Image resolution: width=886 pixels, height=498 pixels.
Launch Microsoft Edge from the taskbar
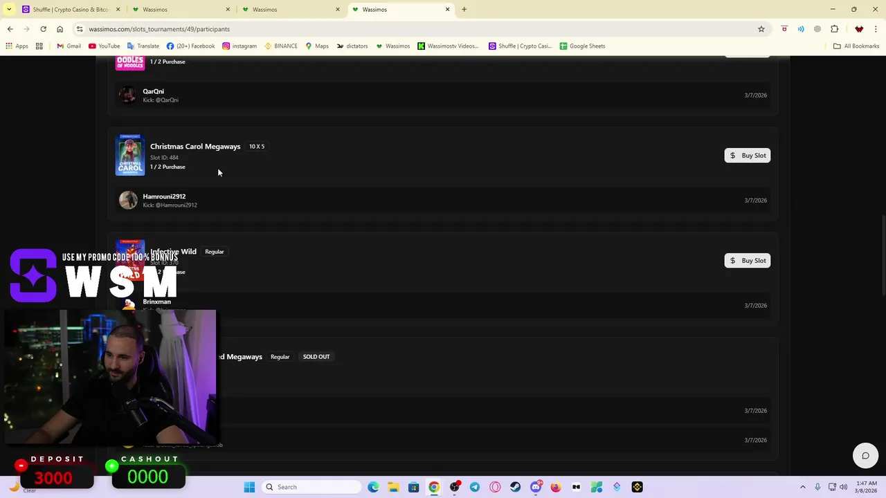point(373,487)
